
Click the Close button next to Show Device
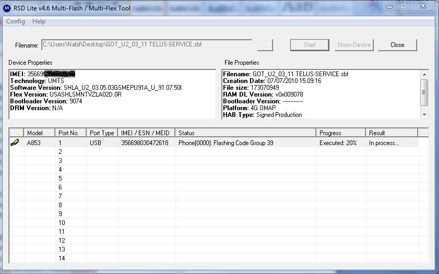[397, 45]
